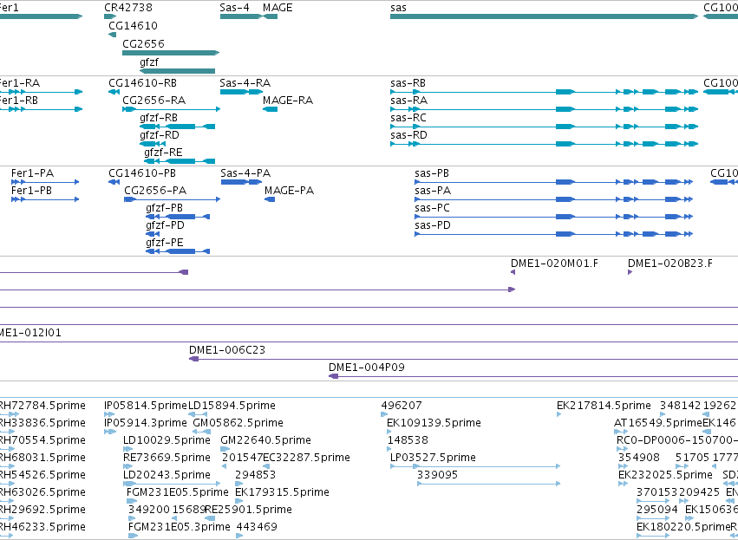Screen dimensions: 738x540
Task: Select the gfzf gene feature
Action: point(178,71)
